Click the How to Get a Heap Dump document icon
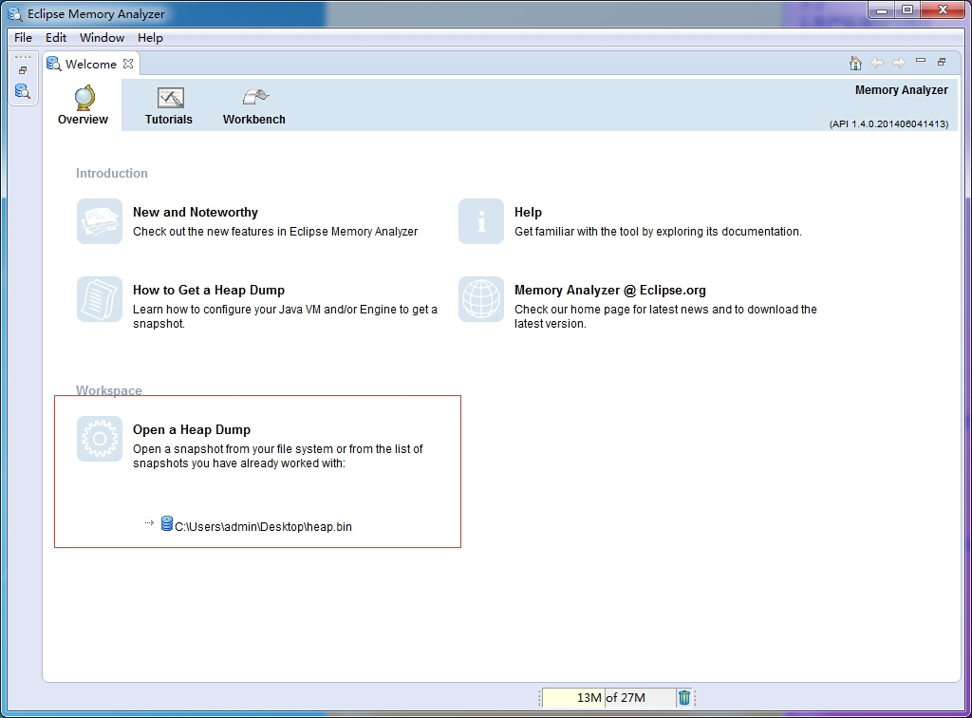This screenshot has width=972, height=718. click(99, 299)
